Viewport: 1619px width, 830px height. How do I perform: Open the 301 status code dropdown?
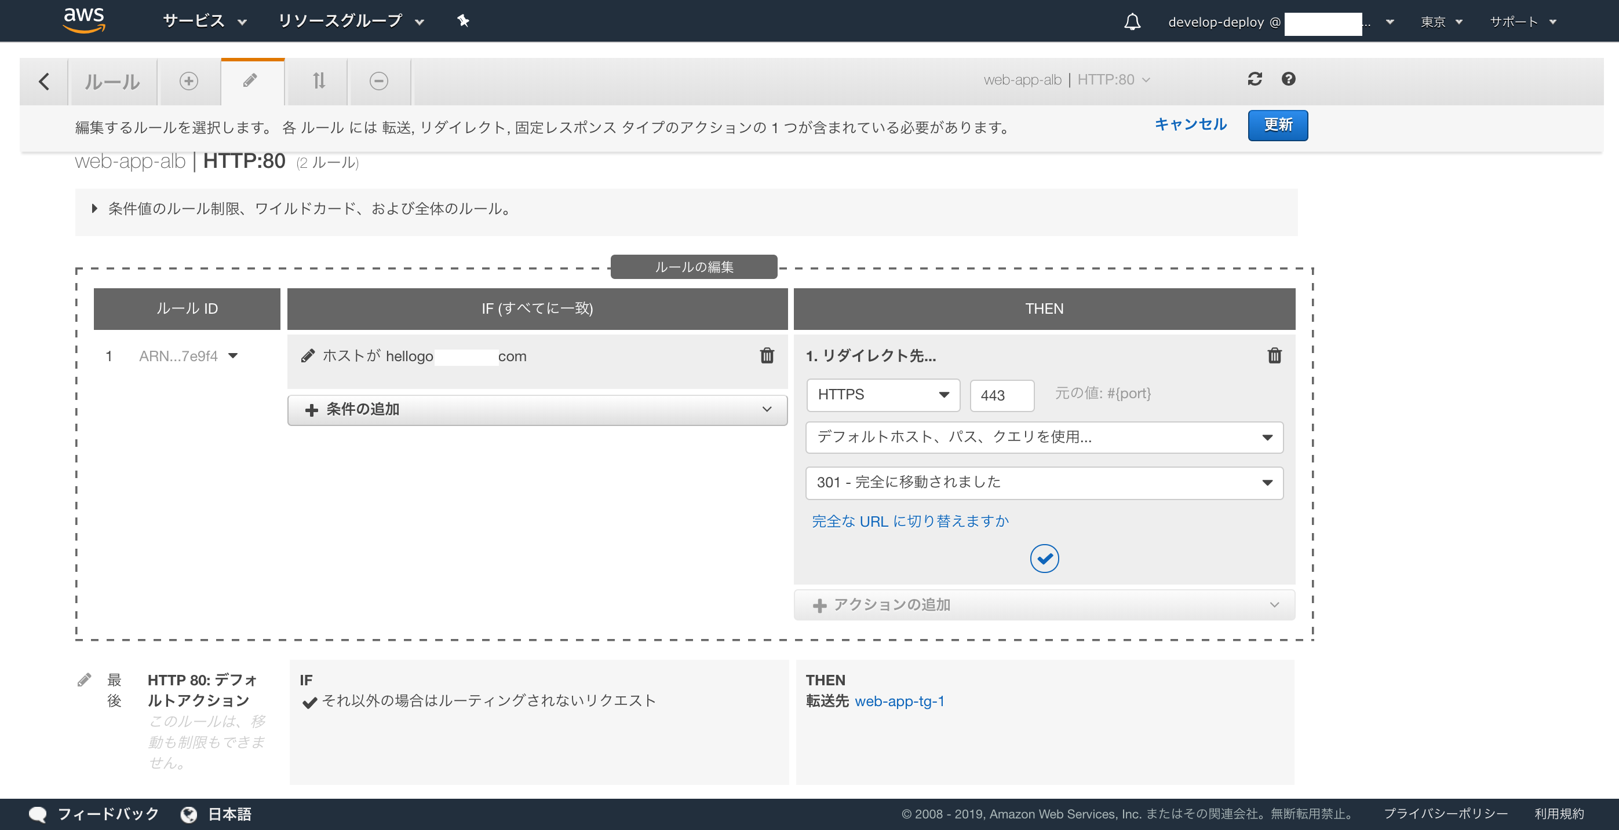[1043, 483]
